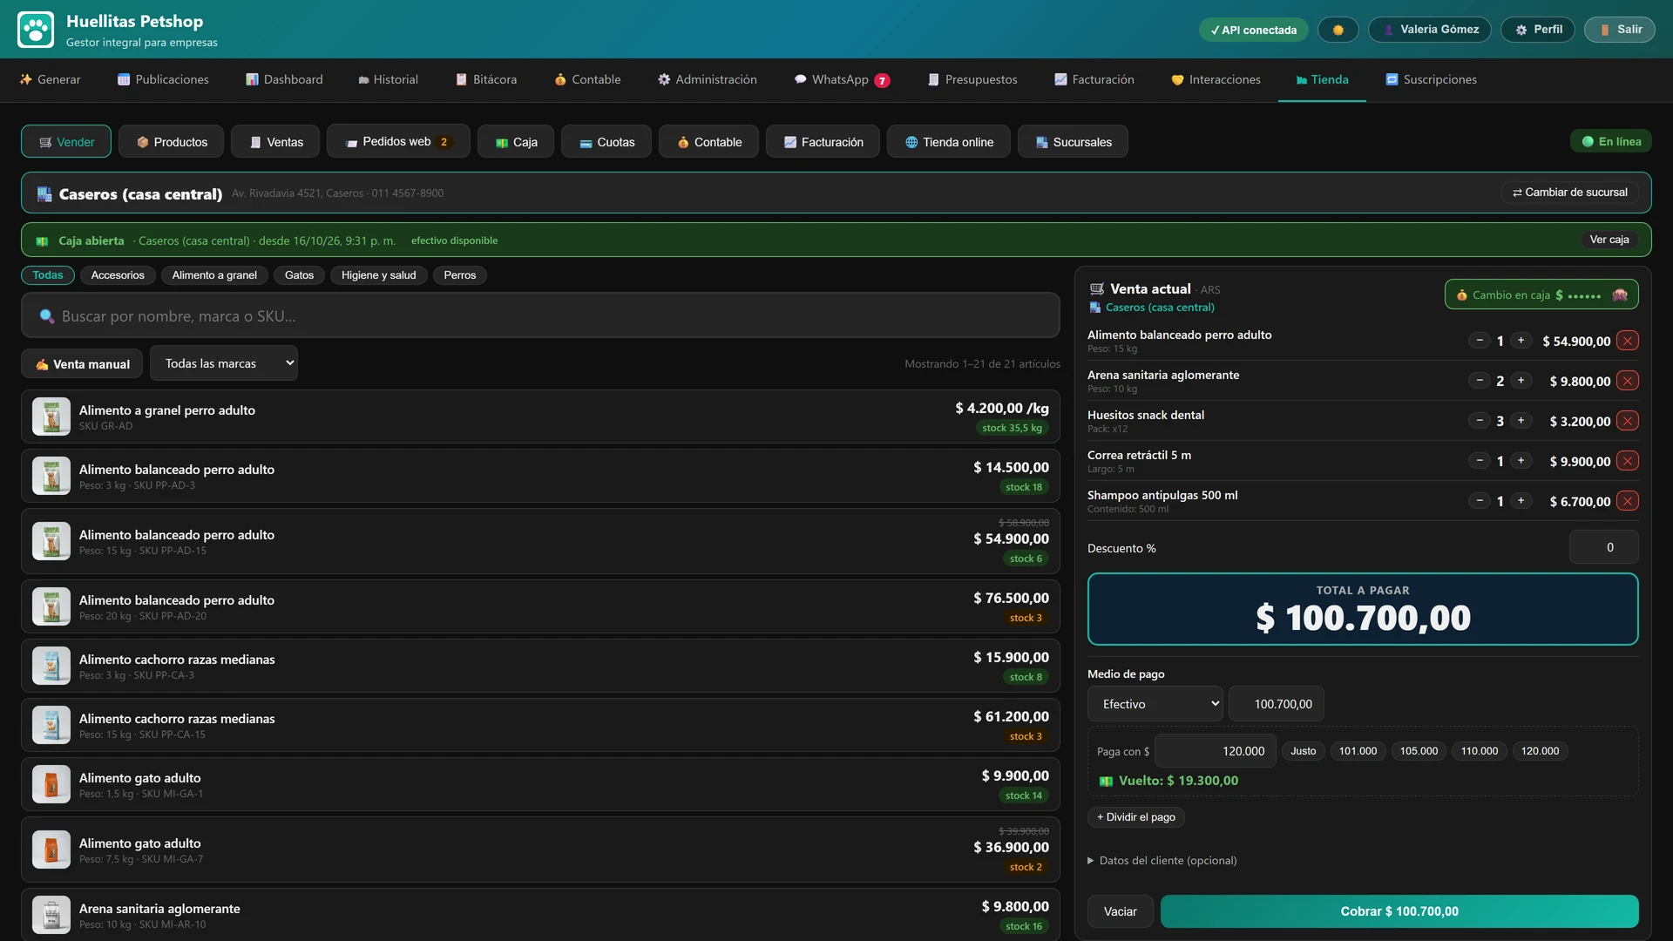
Task: Decrease quantity of Arena sanitaria aglomerante
Action: coord(1479,381)
